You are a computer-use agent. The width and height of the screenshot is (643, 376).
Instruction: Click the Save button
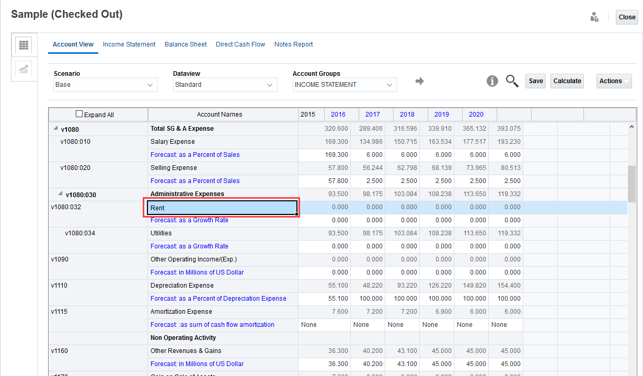[535, 81]
